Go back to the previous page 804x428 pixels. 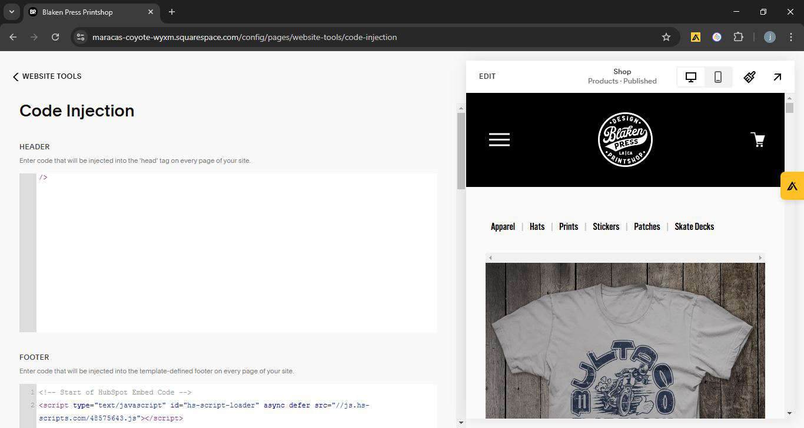pos(13,37)
